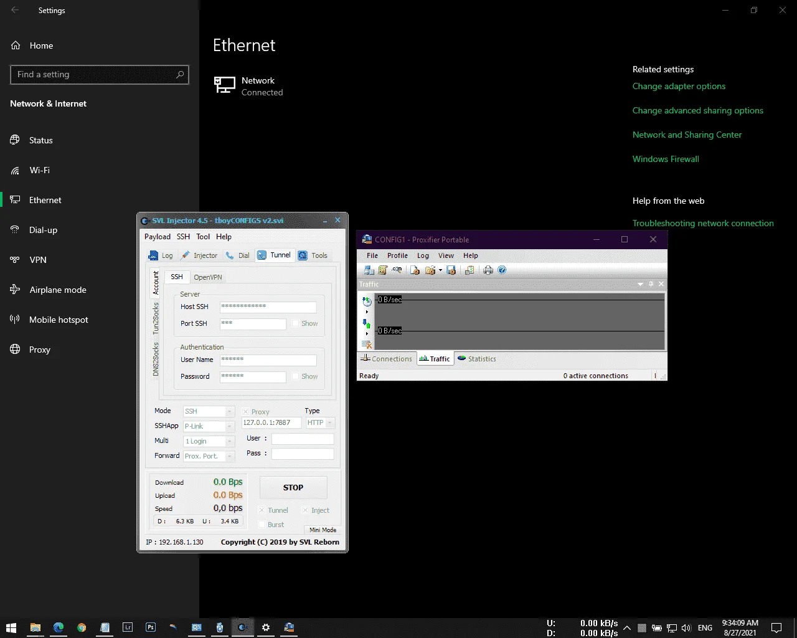The height and width of the screenshot is (638, 797).
Task: Click the proxy address field 127.0.0.1:7887
Action: pyautogui.click(x=271, y=422)
